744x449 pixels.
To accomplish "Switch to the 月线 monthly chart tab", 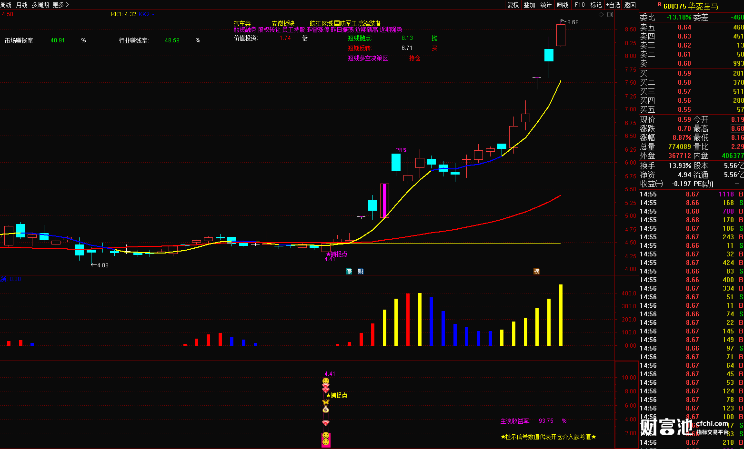I will [x=22, y=5].
